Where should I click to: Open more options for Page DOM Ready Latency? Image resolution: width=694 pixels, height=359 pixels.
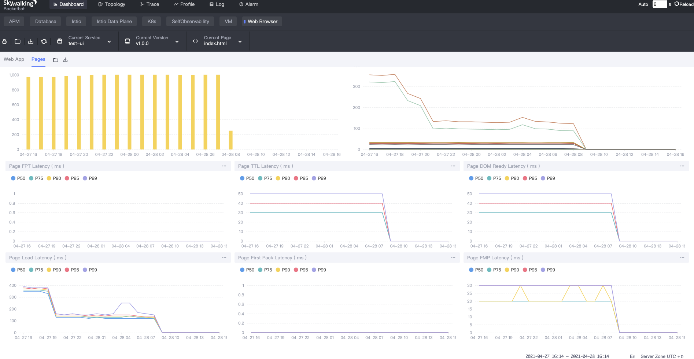682,166
